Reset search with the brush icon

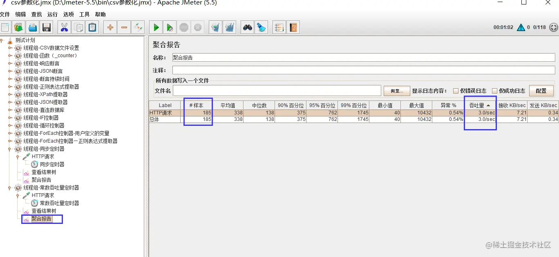tap(261, 27)
